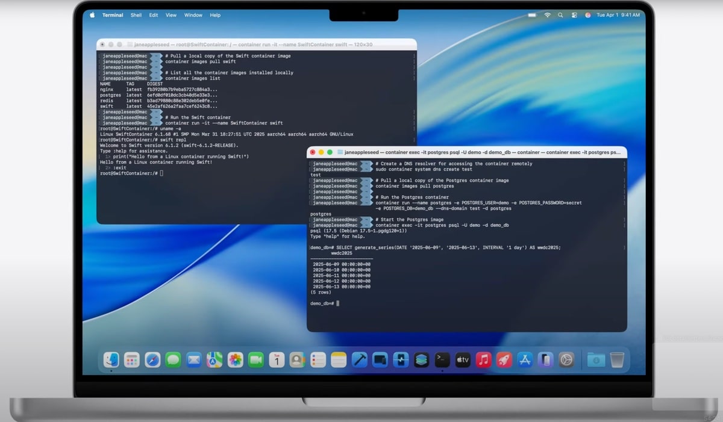Open Mail from the dock
Viewport: 723px width, 422px height.
point(193,360)
